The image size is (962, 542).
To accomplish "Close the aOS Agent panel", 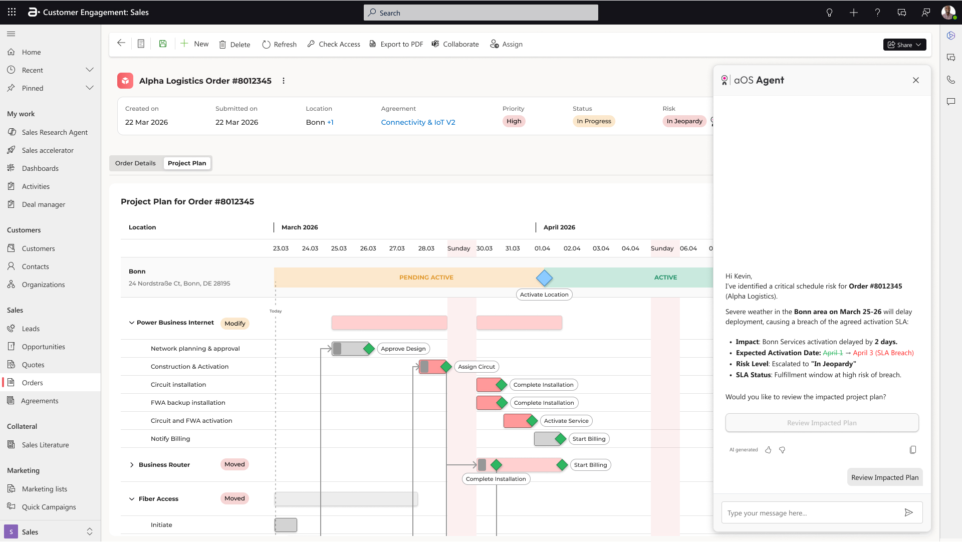I will coord(916,80).
